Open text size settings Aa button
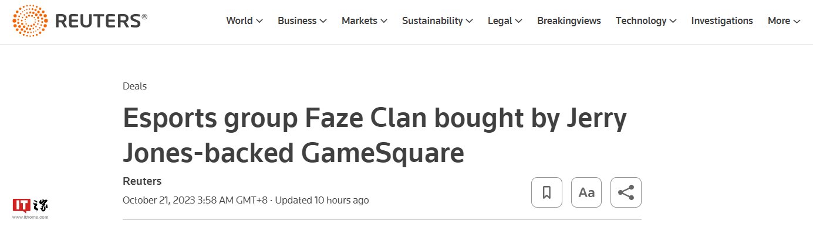Image resolution: width=813 pixels, height=231 pixels. click(586, 192)
